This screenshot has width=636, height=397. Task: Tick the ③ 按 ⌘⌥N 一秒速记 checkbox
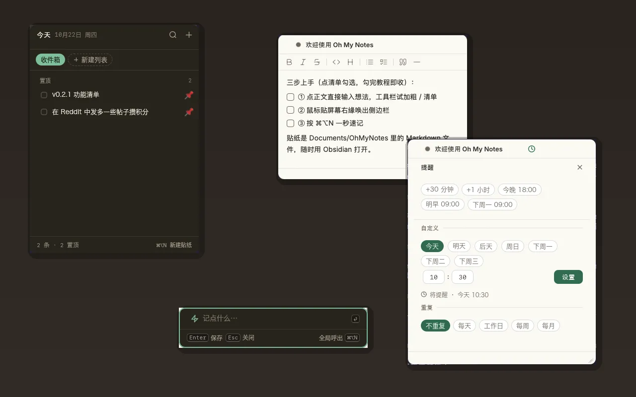[x=291, y=123]
